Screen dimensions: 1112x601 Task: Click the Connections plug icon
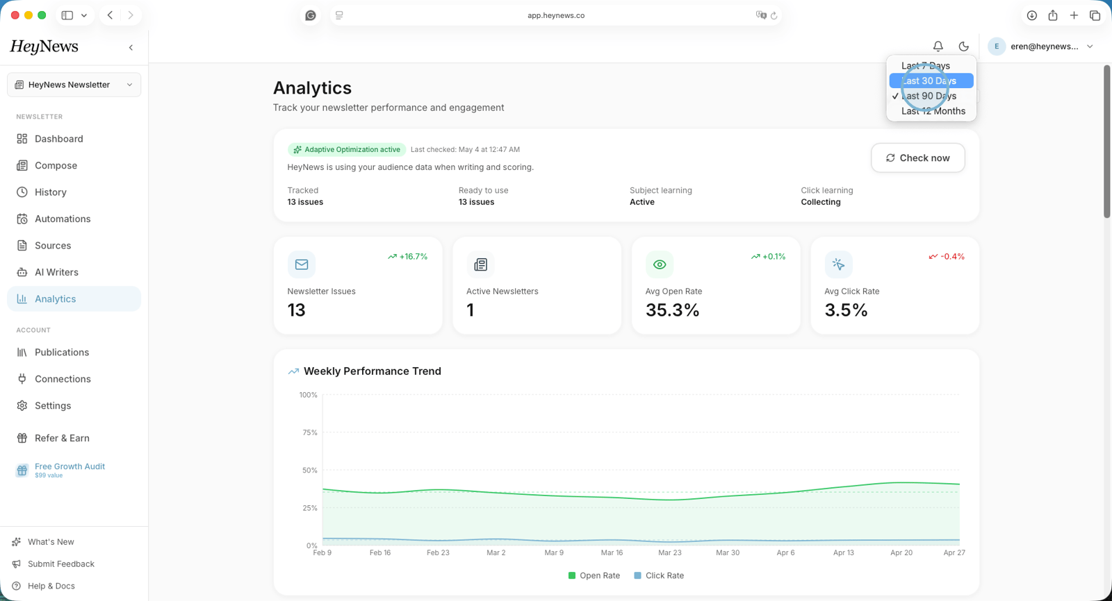pos(22,379)
